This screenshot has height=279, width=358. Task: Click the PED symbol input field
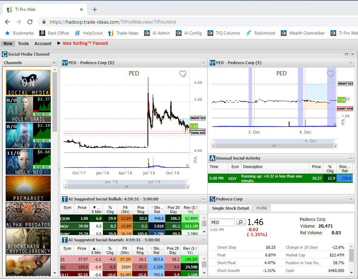[222, 222]
